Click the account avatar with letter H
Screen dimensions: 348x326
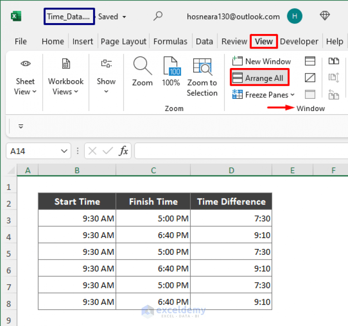pyautogui.click(x=294, y=16)
